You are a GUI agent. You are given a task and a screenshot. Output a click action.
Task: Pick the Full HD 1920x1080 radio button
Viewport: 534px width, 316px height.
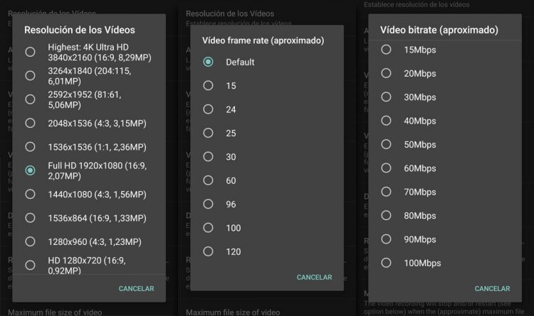tap(30, 170)
